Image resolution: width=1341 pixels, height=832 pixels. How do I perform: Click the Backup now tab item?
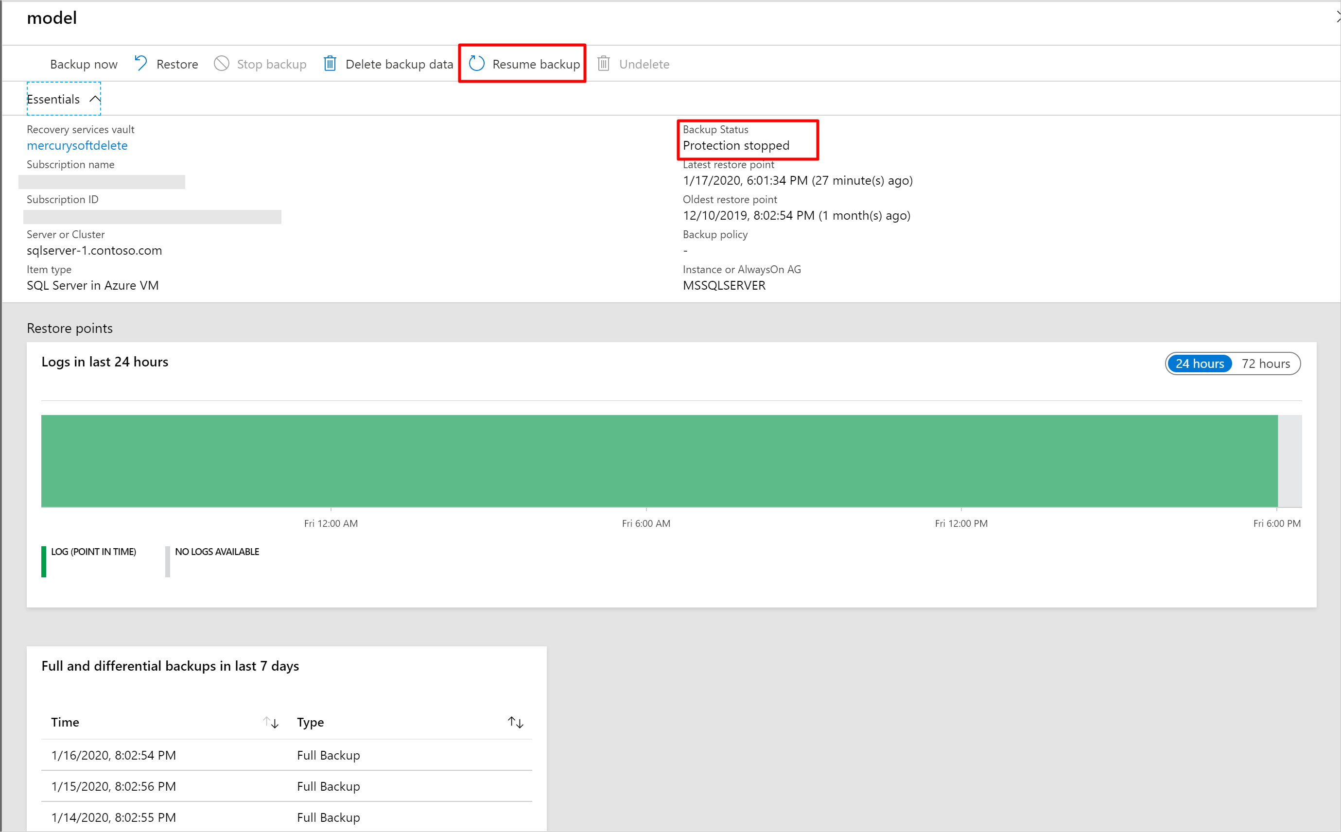[x=84, y=63]
